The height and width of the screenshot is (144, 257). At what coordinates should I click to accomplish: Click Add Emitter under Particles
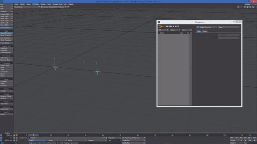pyautogui.click(x=6, y=104)
